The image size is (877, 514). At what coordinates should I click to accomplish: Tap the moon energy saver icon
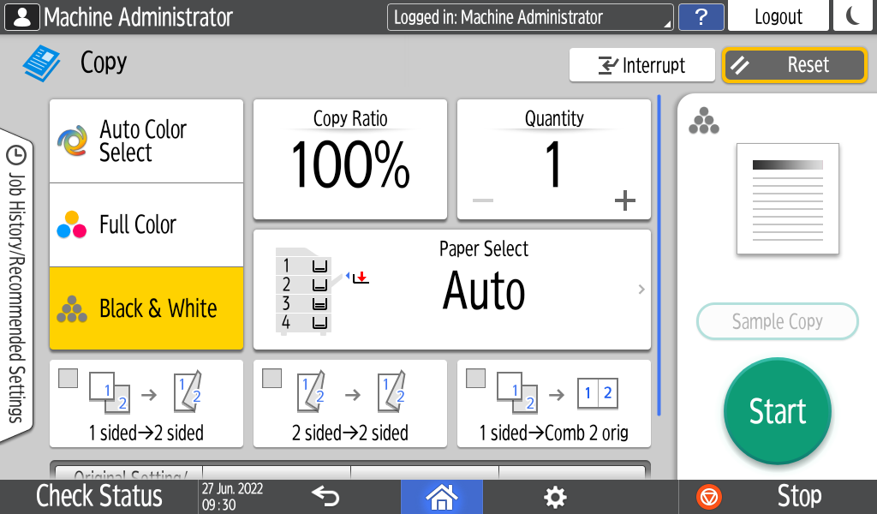tap(853, 17)
